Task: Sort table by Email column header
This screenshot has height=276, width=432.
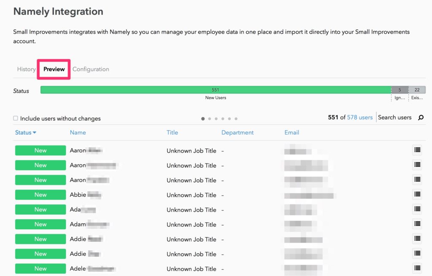Action: [x=292, y=132]
